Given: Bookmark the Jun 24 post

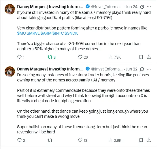Looking at the screenshot, I should (x=141, y=57).
